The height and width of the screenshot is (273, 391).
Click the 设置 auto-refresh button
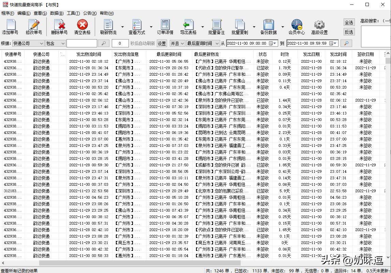(x=162, y=44)
